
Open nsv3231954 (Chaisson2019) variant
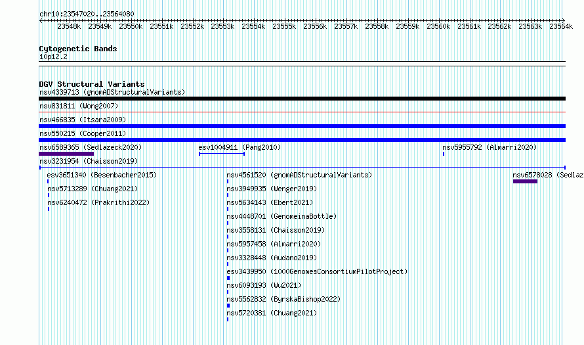click(89, 161)
